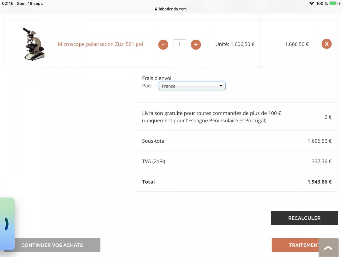Click the Total amount 1.943,86 €
Screen dimensions: 342x257
point(319,182)
